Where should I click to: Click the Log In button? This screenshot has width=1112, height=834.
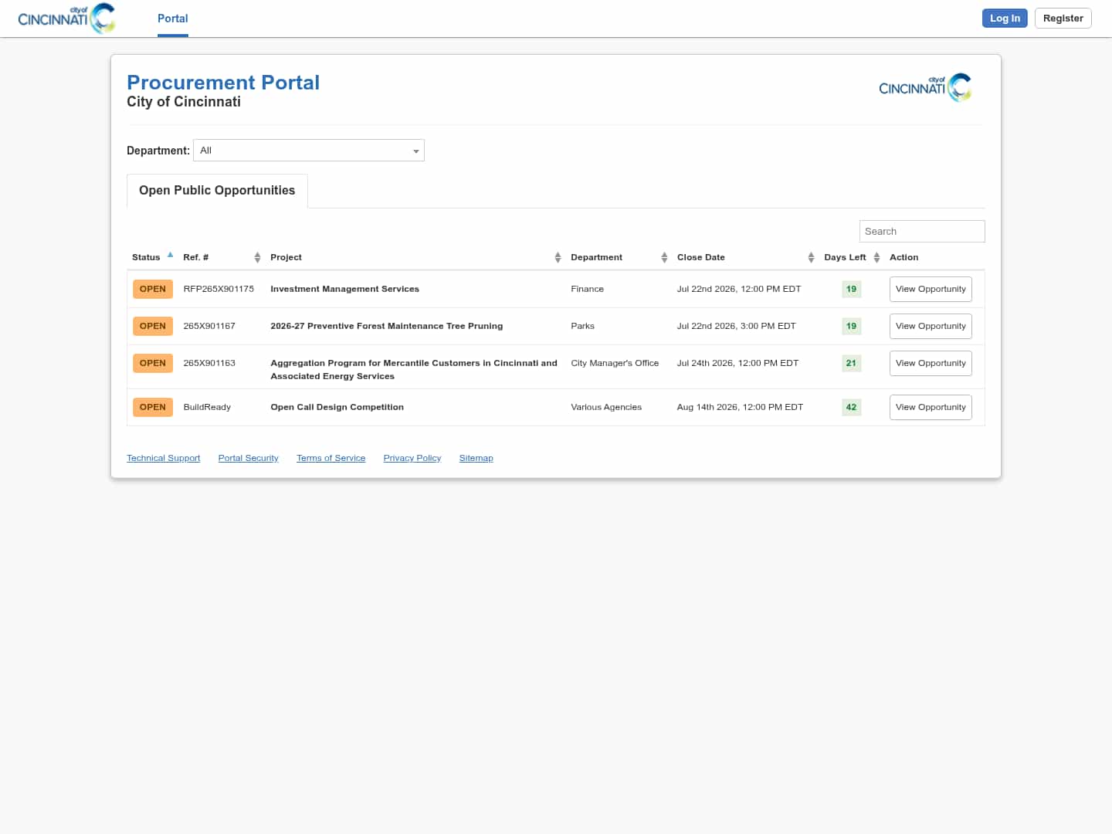point(1005,19)
